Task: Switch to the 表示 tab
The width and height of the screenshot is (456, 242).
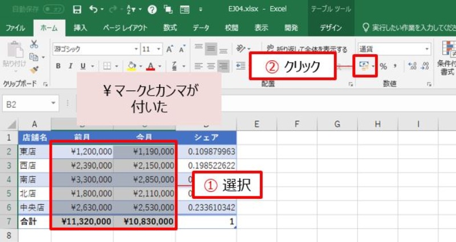Action: (261, 27)
